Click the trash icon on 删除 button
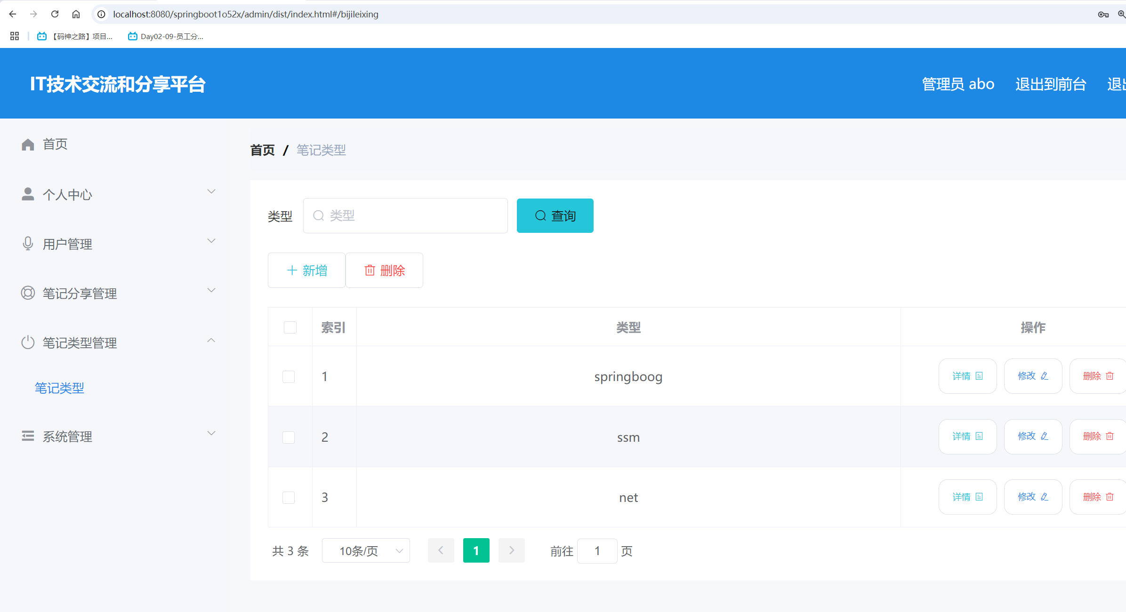Viewport: 1126px width, 612px height. 370,270
